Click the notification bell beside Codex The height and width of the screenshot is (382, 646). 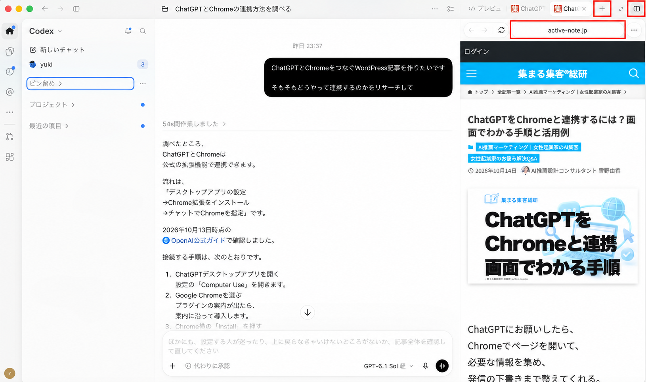128,31
